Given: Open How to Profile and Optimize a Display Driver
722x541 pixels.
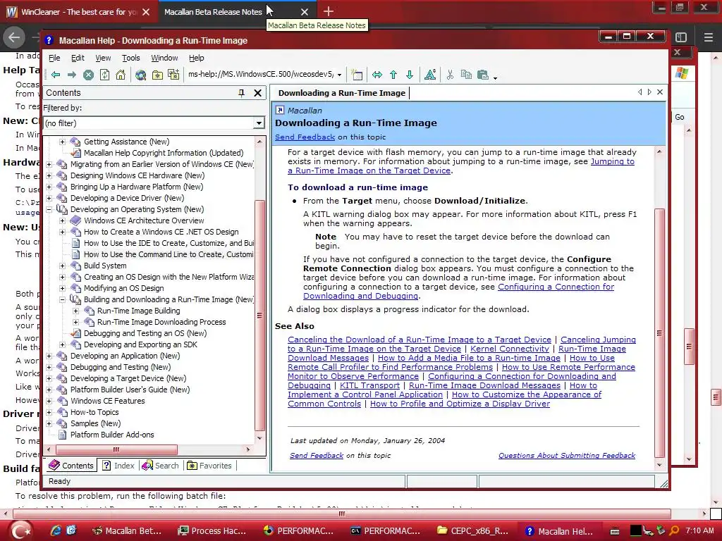Looking at the screenshot, I should click(x=460, y=404).
